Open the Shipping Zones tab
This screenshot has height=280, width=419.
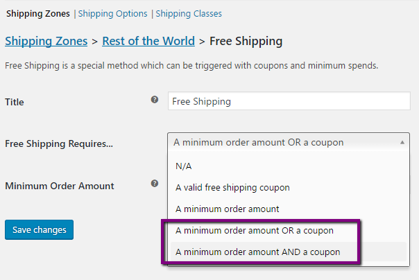(39, 13)
